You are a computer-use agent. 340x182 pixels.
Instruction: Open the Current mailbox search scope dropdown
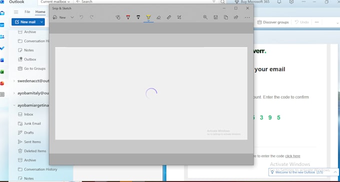(x=55, y=1)
